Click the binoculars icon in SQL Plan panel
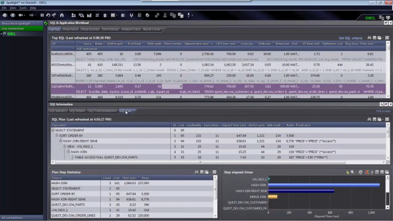The height and width of the screenshot is (221, 393). click(369, 119)
